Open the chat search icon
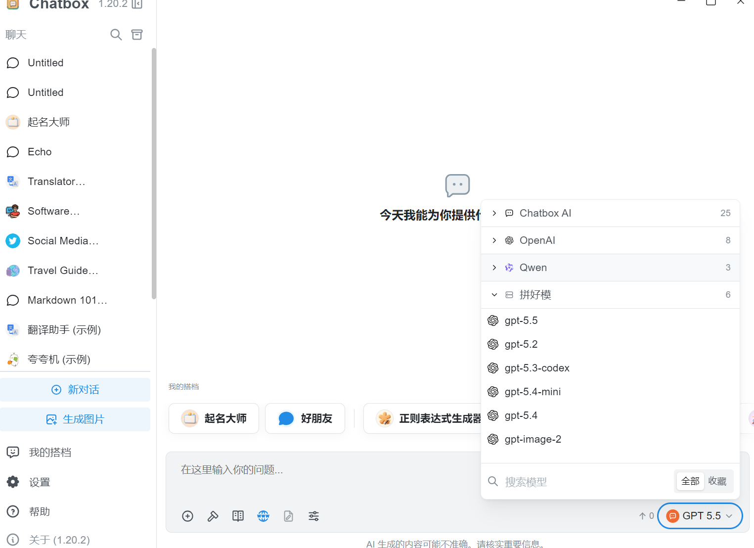This screenshot has height=548, width=754. pyautogui.click(x=116, y=35)
